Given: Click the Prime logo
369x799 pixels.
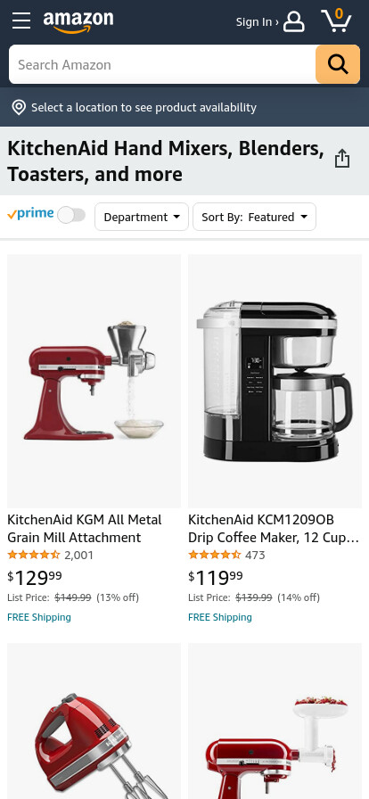Looking at the screenshot, I should (30, 213).
